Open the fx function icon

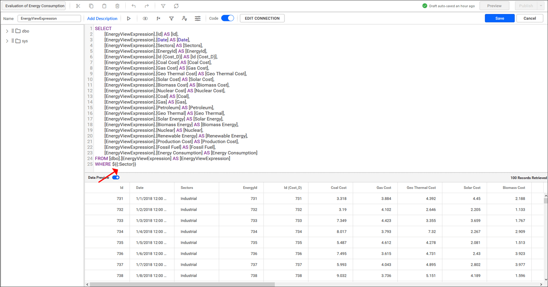158,18
